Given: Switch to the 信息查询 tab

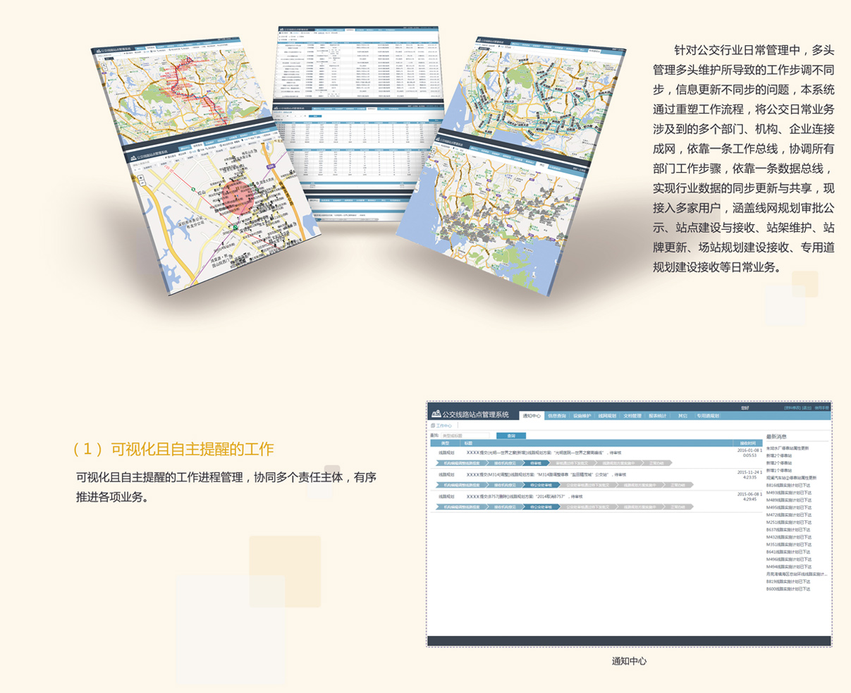Looking at the screenshot, I should pos(556,416).
